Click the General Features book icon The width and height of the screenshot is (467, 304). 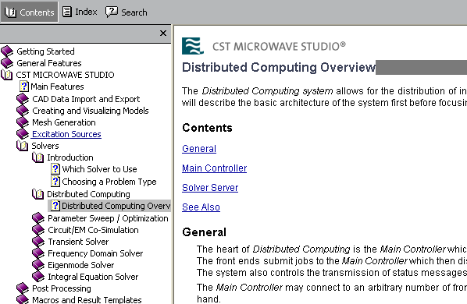(x=7, y=63)
